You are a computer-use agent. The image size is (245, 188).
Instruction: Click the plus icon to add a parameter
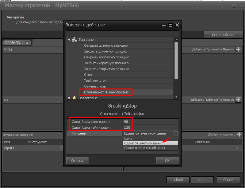point(239,135)
